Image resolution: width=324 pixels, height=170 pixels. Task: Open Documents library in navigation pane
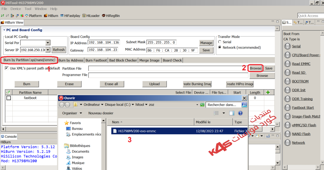click(78, 152)
